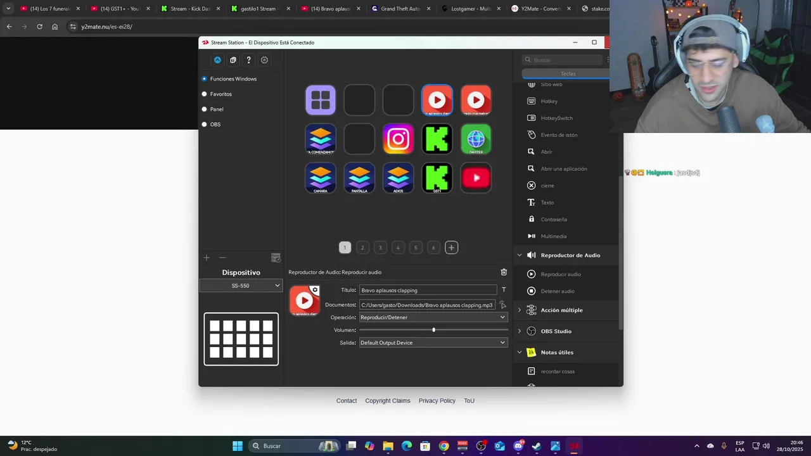
Task: Select the Kick key above the GST1 key
Action: [x=437, y=139]
